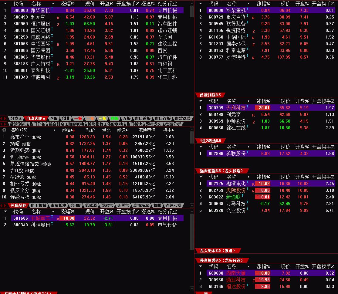
Task: Click left arrow beside the 分类 tab row
Action: coord(2,118)
